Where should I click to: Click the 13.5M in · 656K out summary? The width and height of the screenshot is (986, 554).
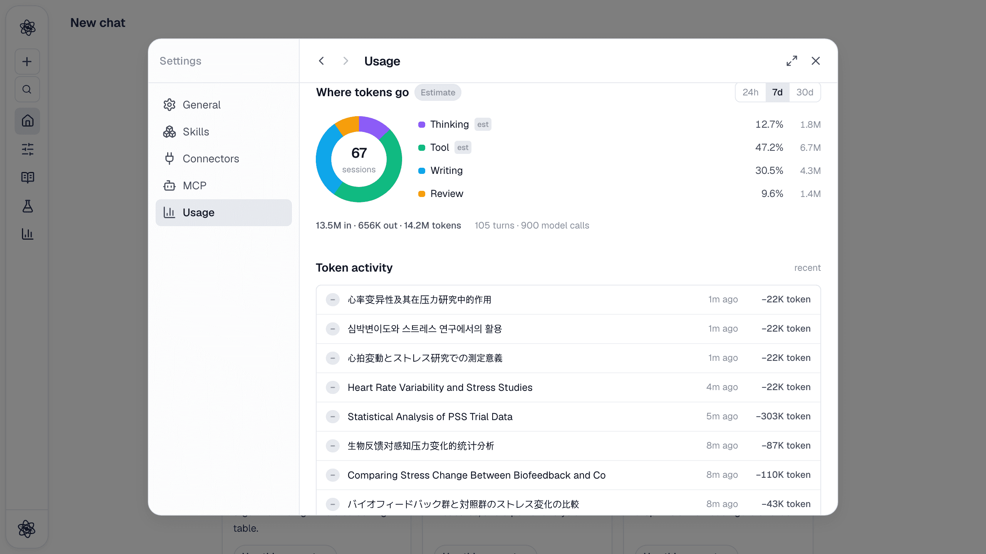[388, 225]
